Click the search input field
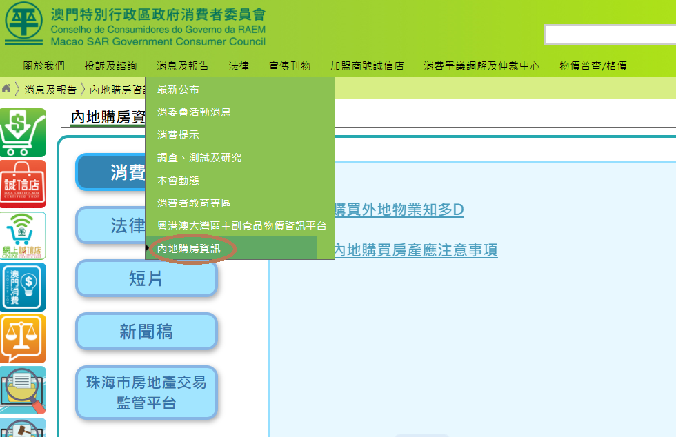This screenshot has width=676, height=437. tap(610, 34)
